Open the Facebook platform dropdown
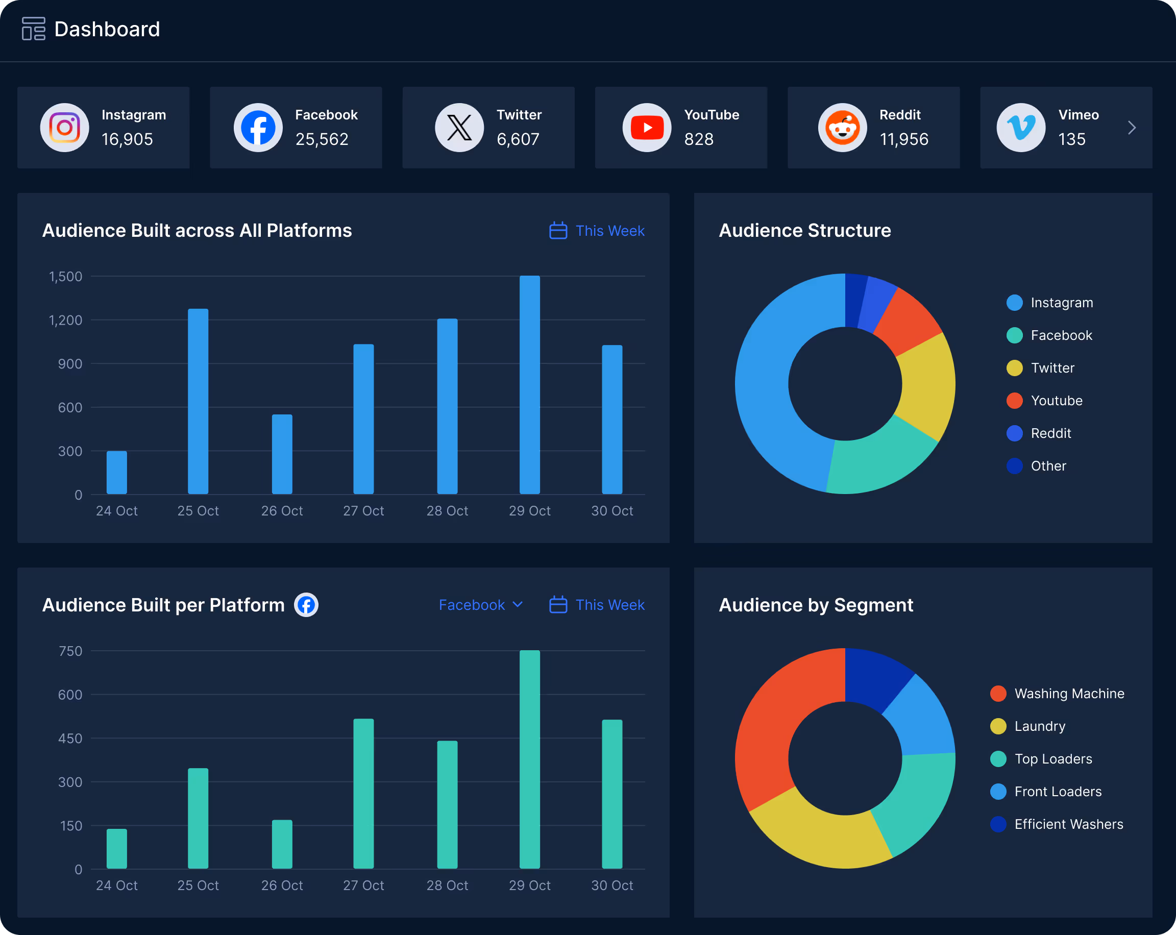This screenshot has width=1176, height=935. [480, 605]
